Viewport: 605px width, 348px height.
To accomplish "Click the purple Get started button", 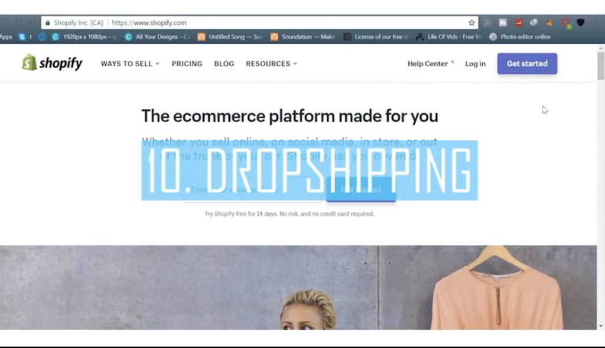I will point(527,64).
